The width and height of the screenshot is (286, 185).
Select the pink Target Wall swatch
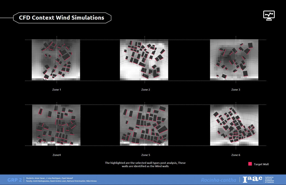tap(250, 164)
